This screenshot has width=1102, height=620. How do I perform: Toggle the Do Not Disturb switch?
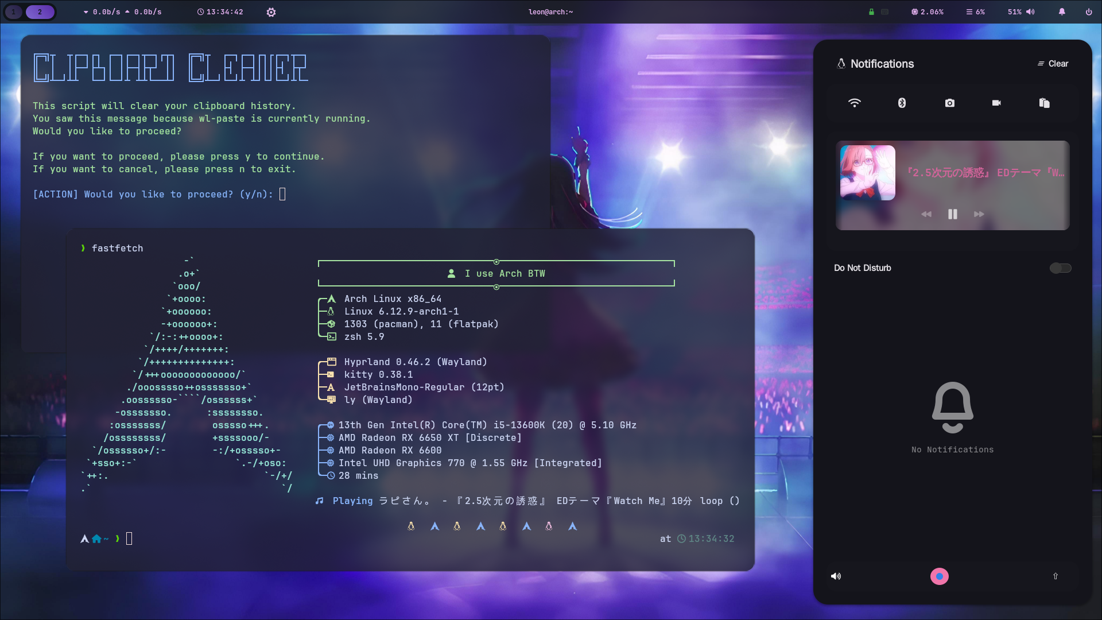point(1060,268)
